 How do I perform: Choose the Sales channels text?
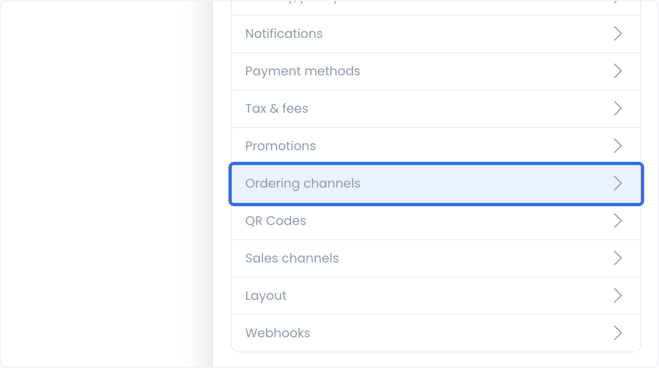click(292, 258)
